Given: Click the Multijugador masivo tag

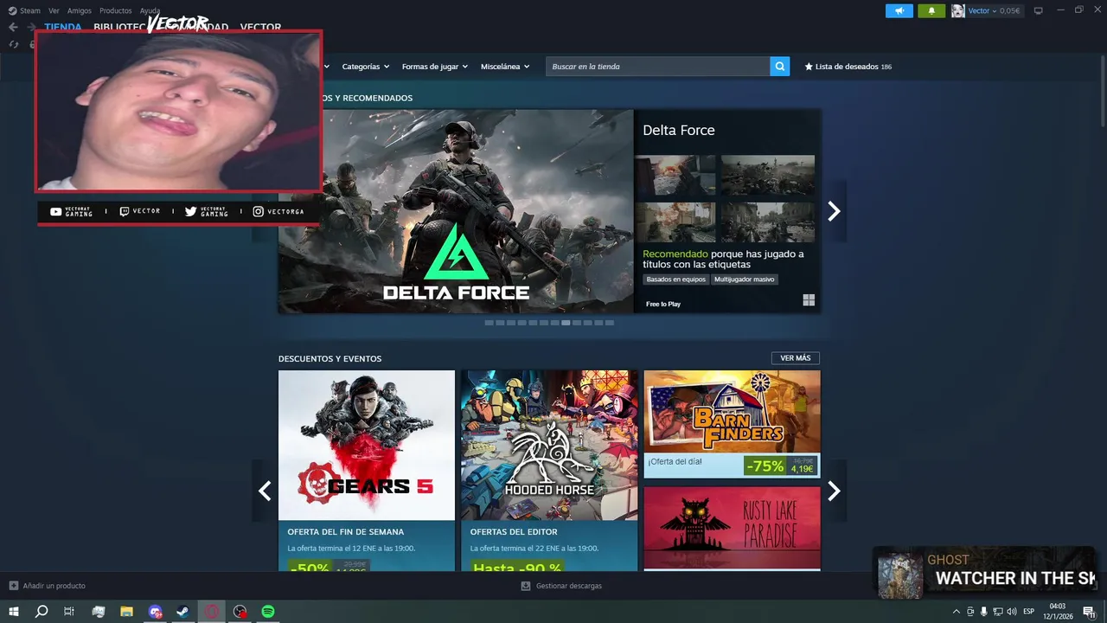Looking at the screenshot, I should click(745, 279).
